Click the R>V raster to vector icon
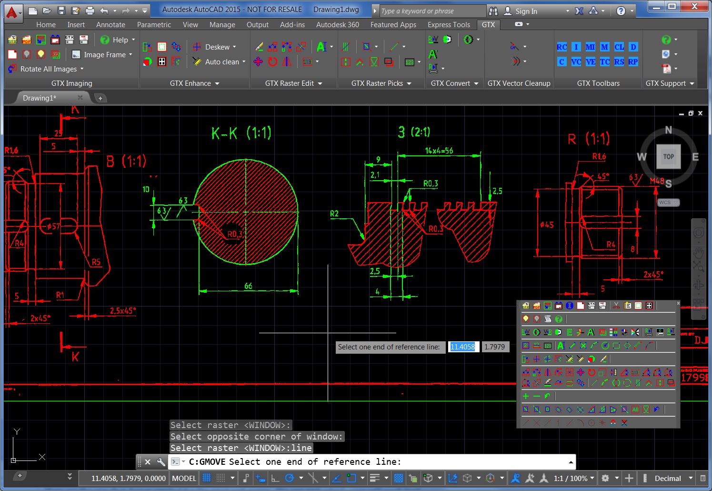712x491 pixels. pos(433,40)
